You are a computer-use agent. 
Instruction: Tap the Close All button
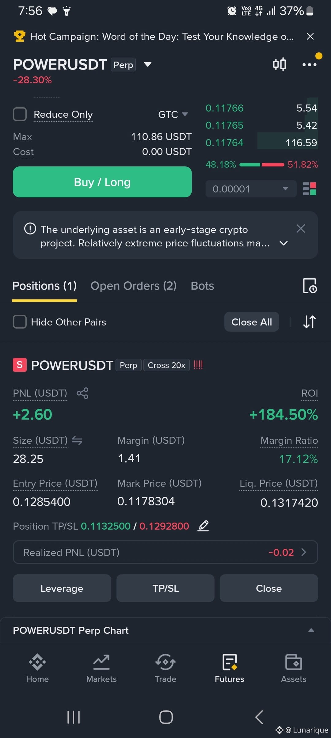tap(252, 322)
